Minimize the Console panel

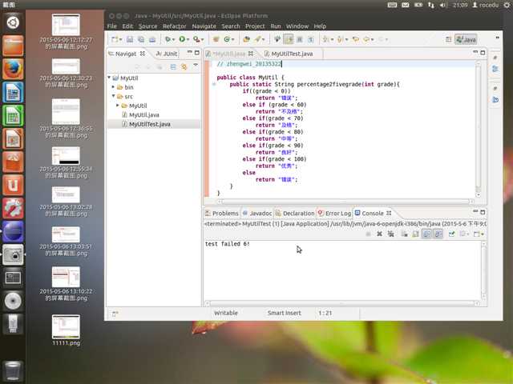click(x=475, y=212)
